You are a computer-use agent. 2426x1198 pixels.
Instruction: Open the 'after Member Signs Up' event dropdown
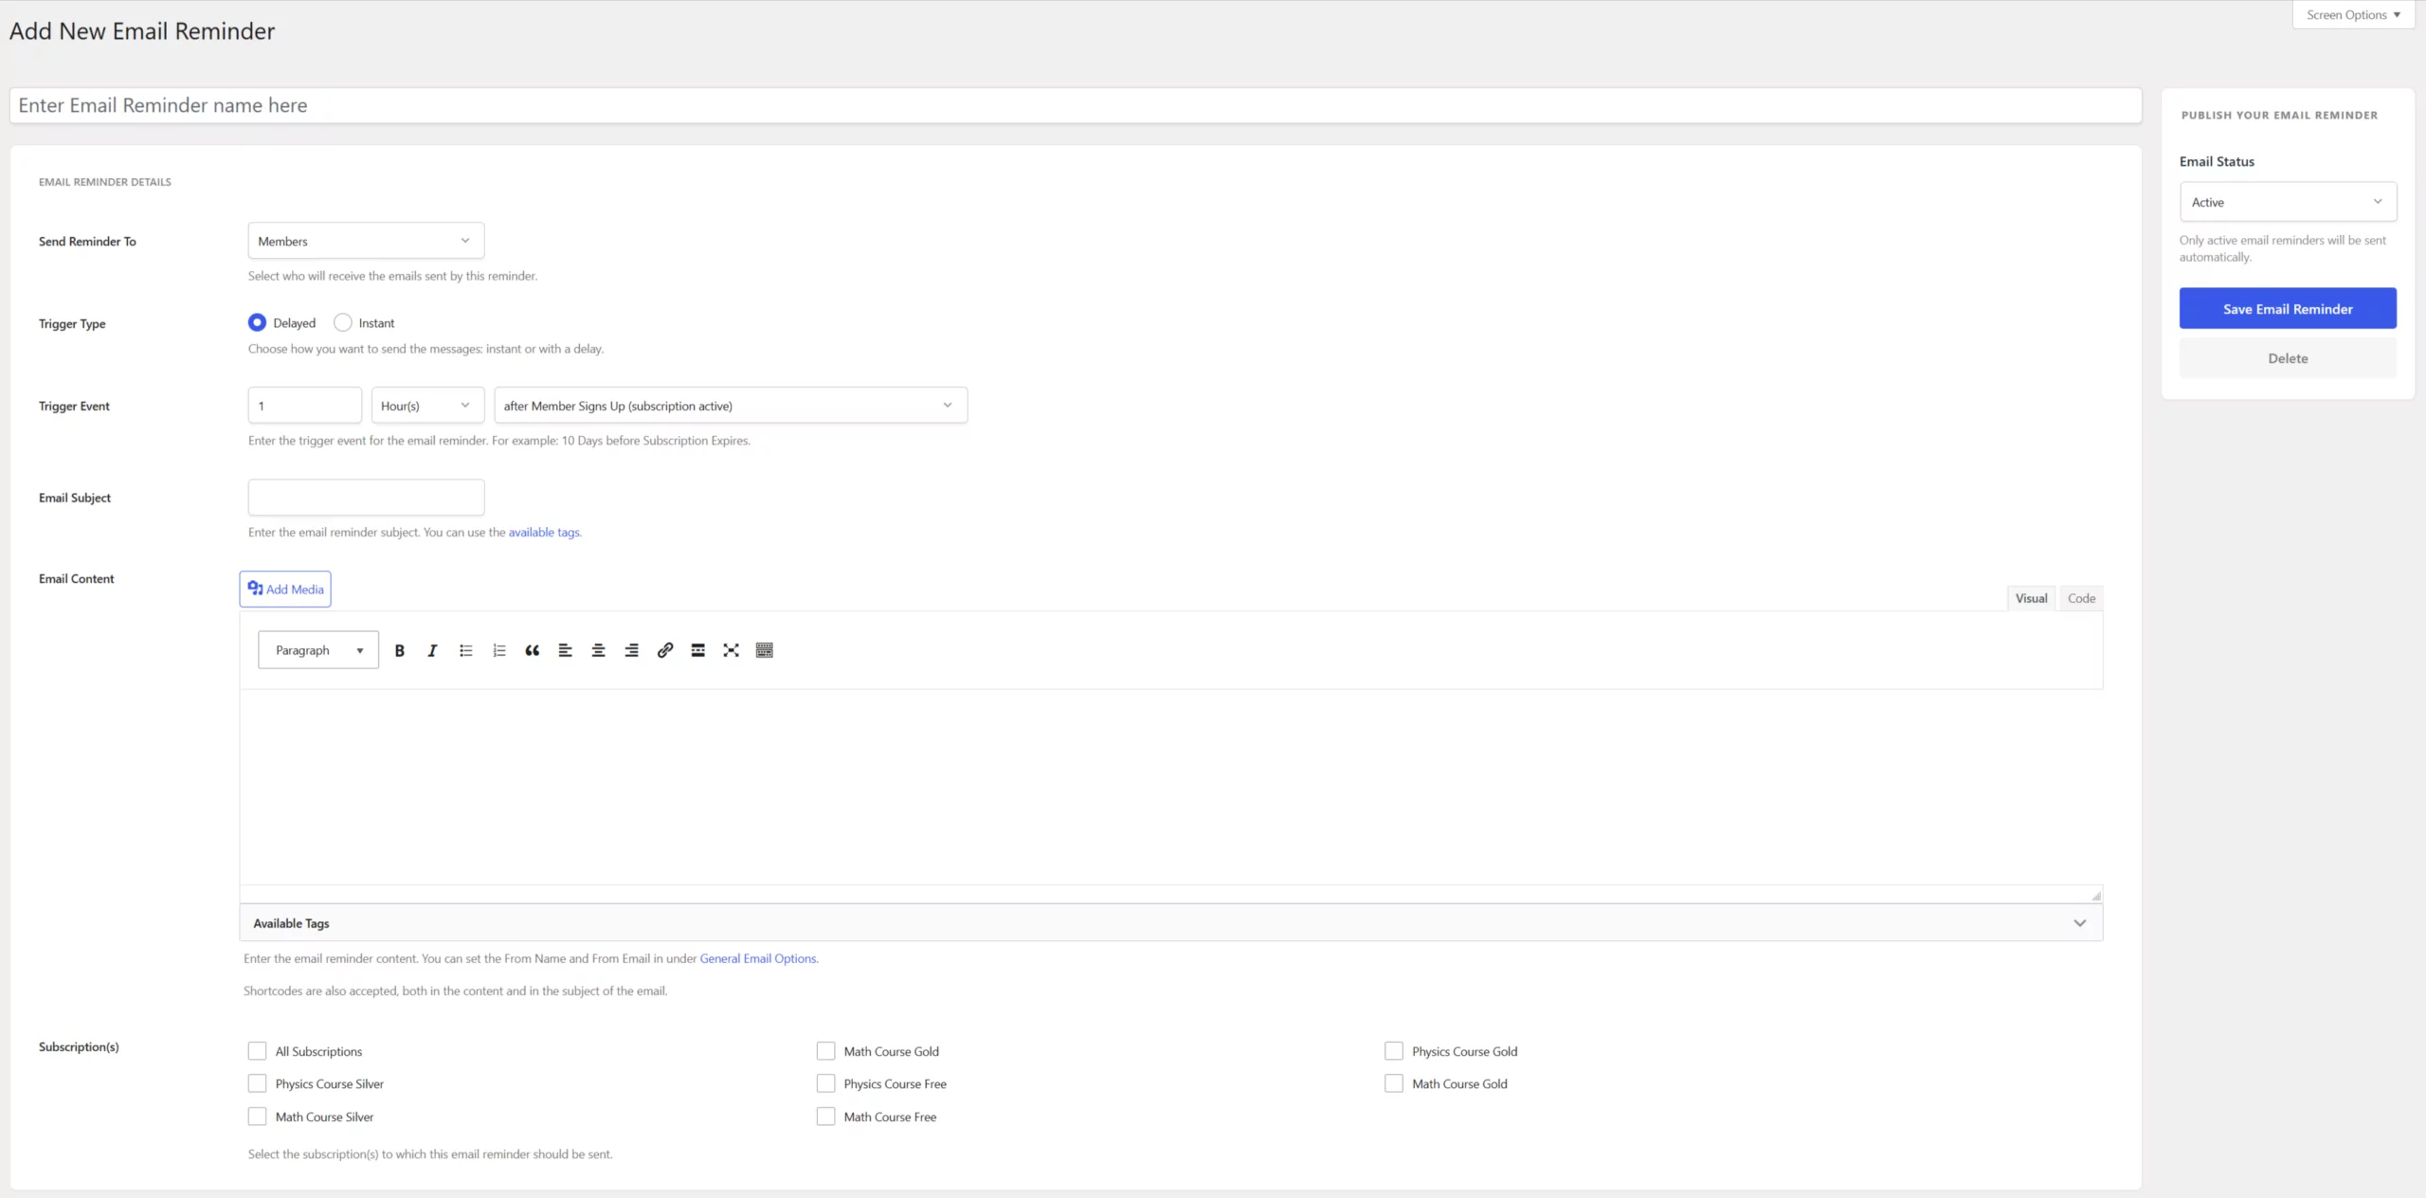coord(731,406)
